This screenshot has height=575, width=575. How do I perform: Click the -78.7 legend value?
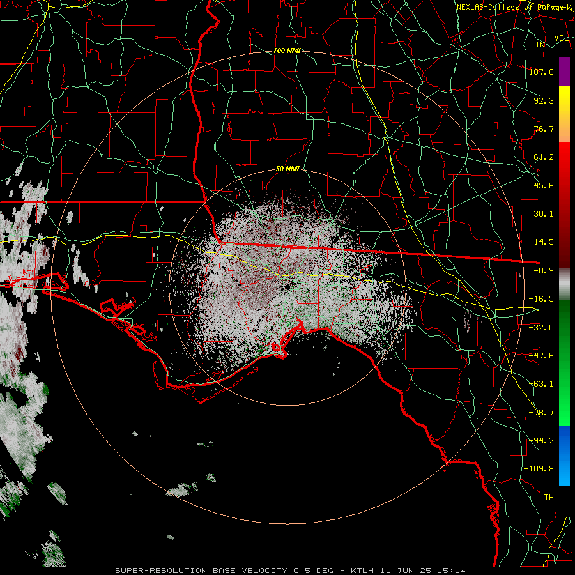541,413
